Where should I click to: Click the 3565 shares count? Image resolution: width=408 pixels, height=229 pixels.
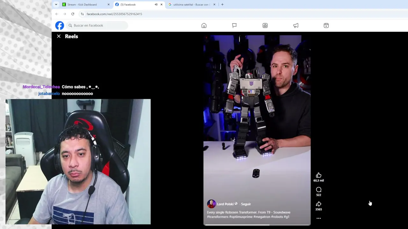[318, 209]
